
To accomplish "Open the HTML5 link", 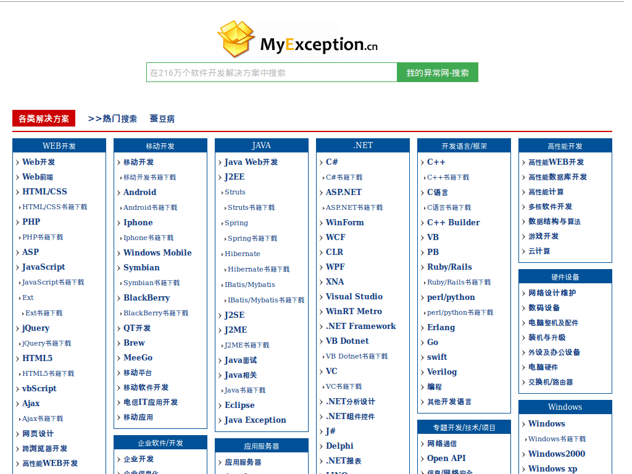I will pos(38,359).
